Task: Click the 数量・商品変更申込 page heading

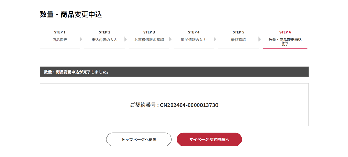Action: pos(71,14)
